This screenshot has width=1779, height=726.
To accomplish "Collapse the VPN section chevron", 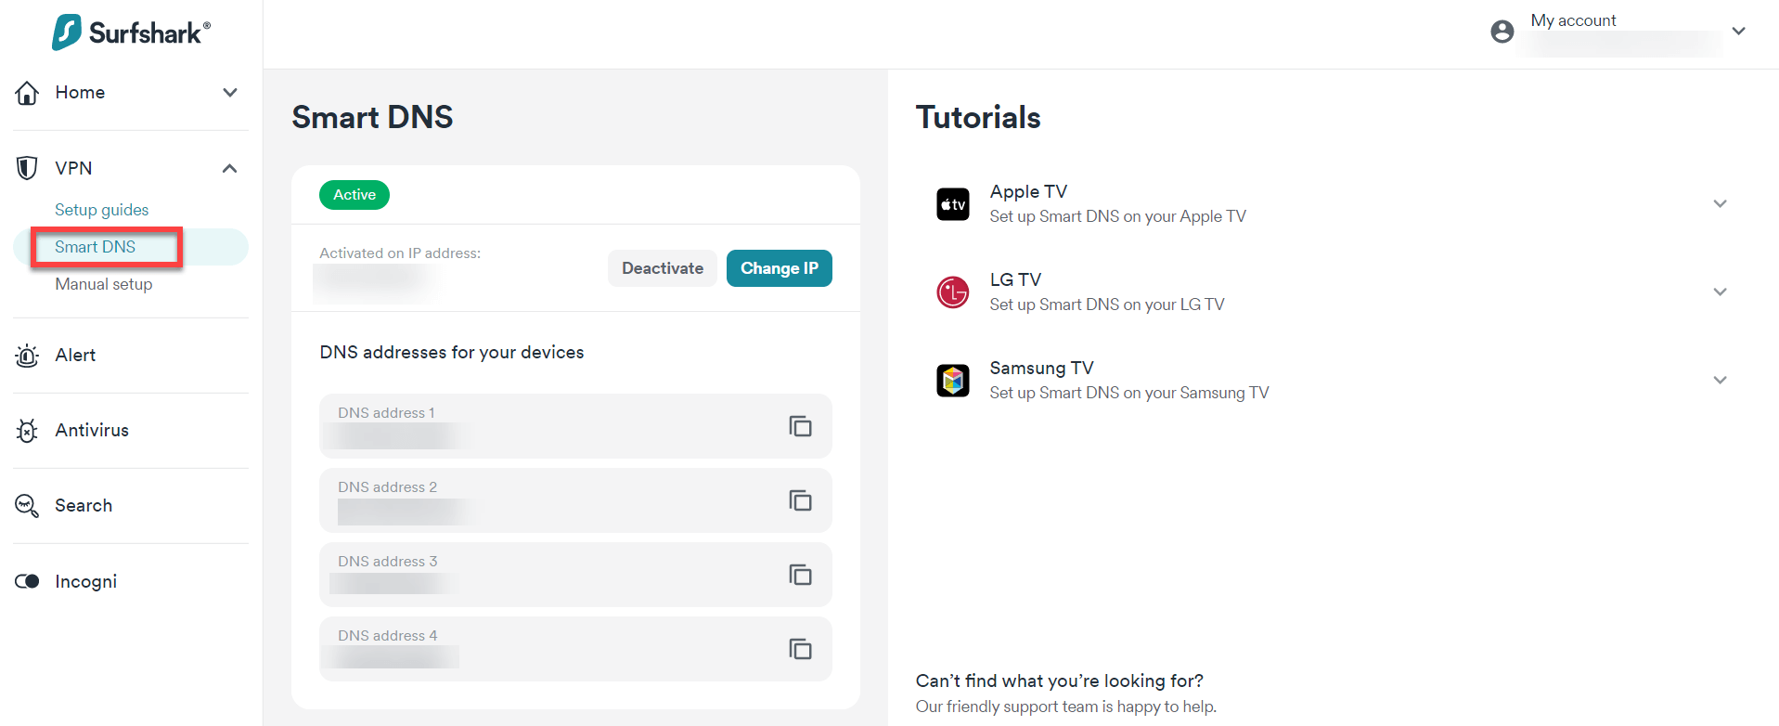I will 230,168.
